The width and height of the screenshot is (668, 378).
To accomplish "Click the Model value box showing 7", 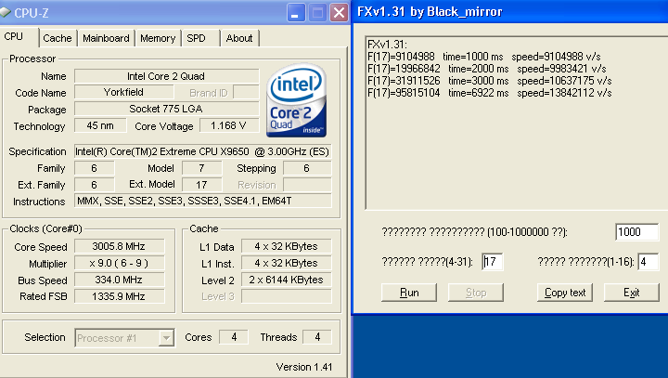I will [x=202, y=168].
